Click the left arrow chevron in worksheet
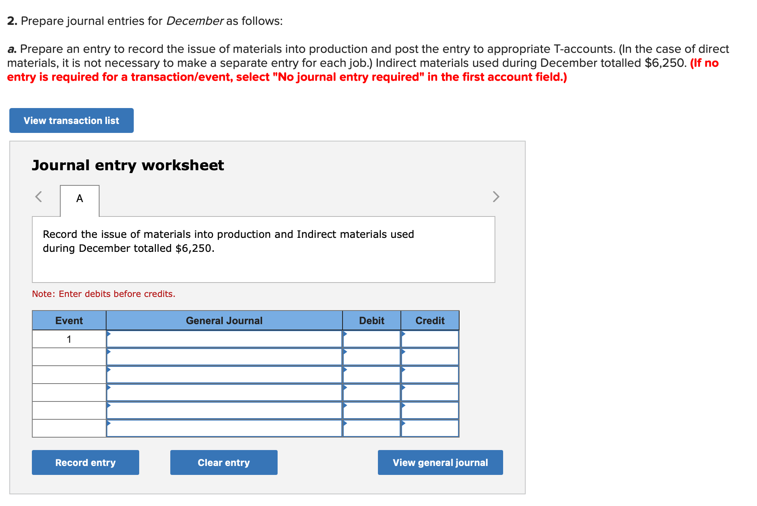The width and height of the screenshot is (757, 506). (x=38, y=197)
